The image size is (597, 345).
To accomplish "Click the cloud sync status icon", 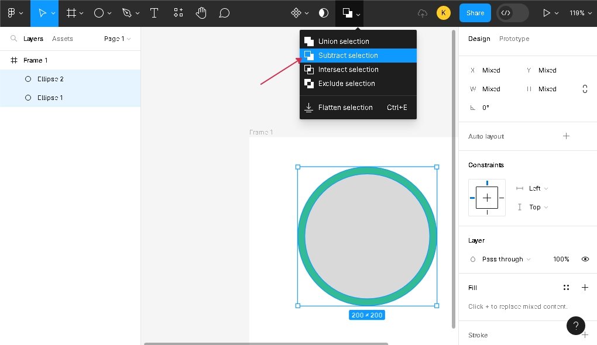I will (423, 13).
